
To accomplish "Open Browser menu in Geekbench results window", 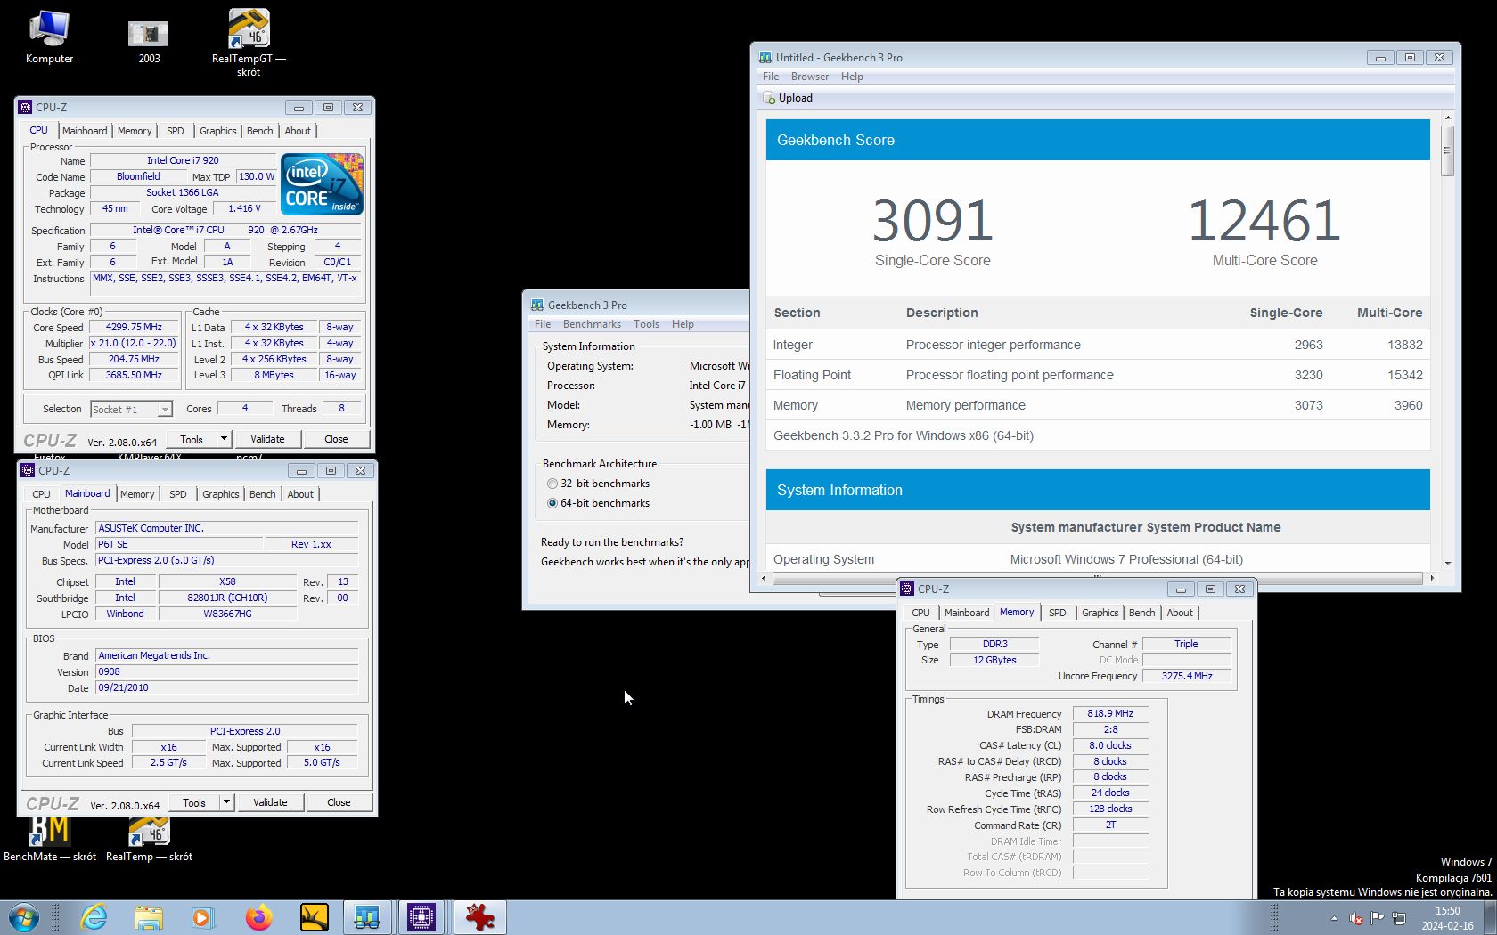I will point(810,77).
